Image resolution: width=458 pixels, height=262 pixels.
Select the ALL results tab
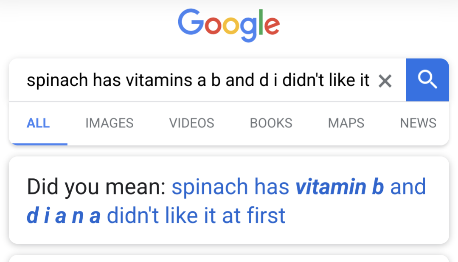point(38,123)
